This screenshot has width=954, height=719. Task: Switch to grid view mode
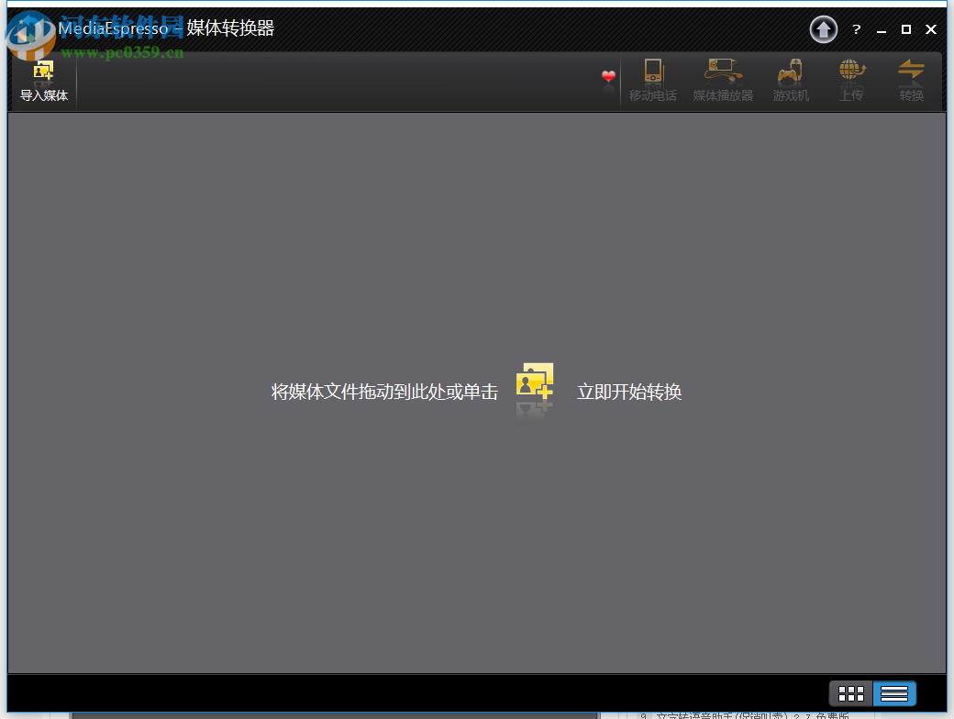[851, 693]
